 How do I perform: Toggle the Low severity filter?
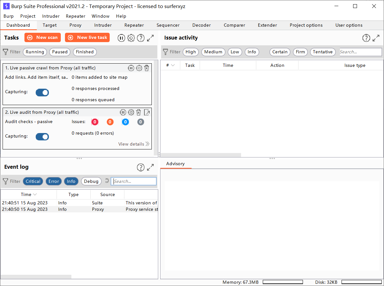(234, 52)
